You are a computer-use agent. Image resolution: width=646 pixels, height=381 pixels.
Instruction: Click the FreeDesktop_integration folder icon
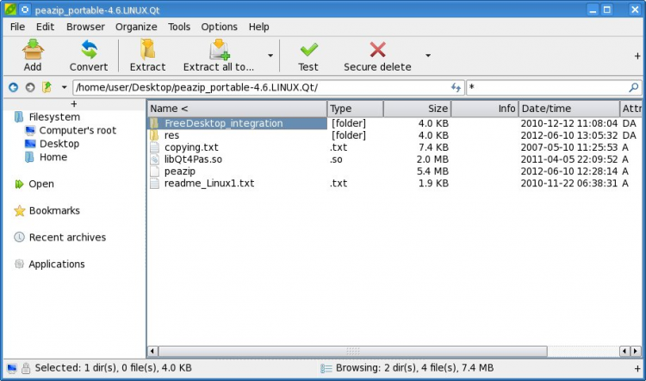click(154, 123)
